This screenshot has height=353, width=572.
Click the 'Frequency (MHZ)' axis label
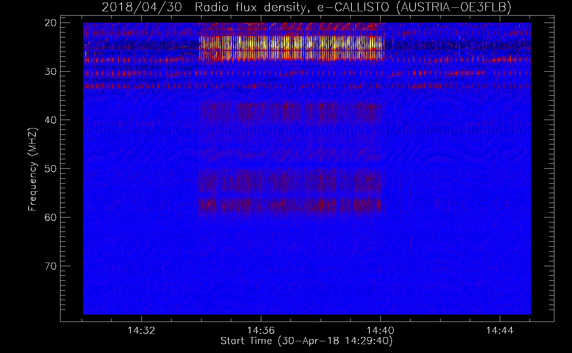pos(32,169)
